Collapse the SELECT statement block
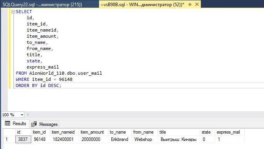Screen dimensions: 264x149 click(13, 12)
